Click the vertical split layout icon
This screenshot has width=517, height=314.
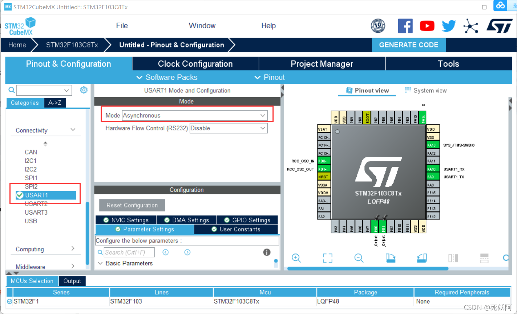point(453,258)
